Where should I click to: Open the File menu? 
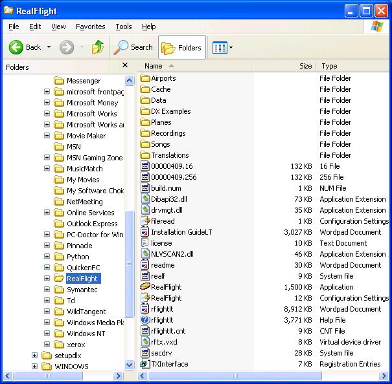coord(14,27)
